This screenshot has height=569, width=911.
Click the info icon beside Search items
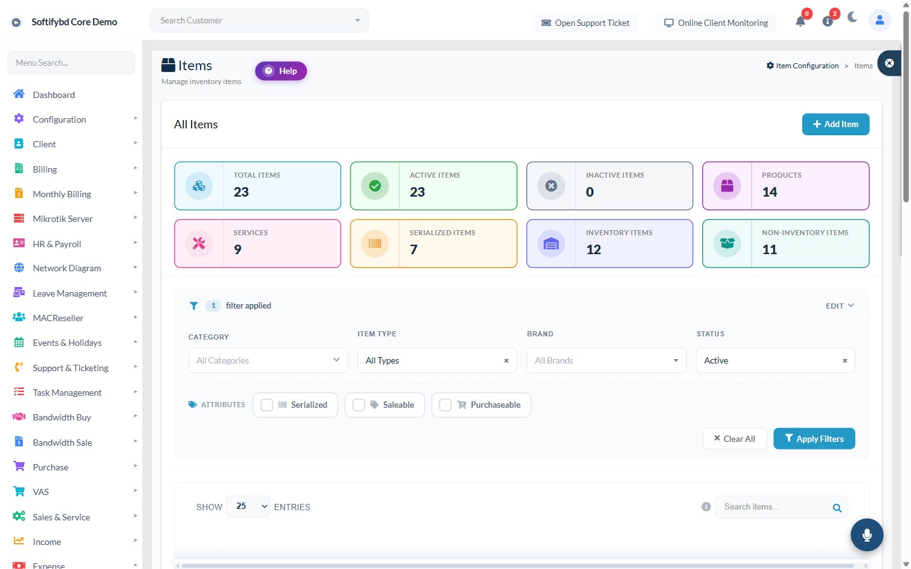pyautogui.click(x=706, y=506)
